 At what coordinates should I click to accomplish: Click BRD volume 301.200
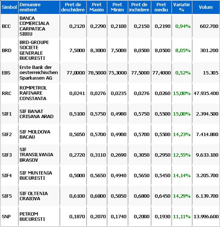(x=209, y=51)
